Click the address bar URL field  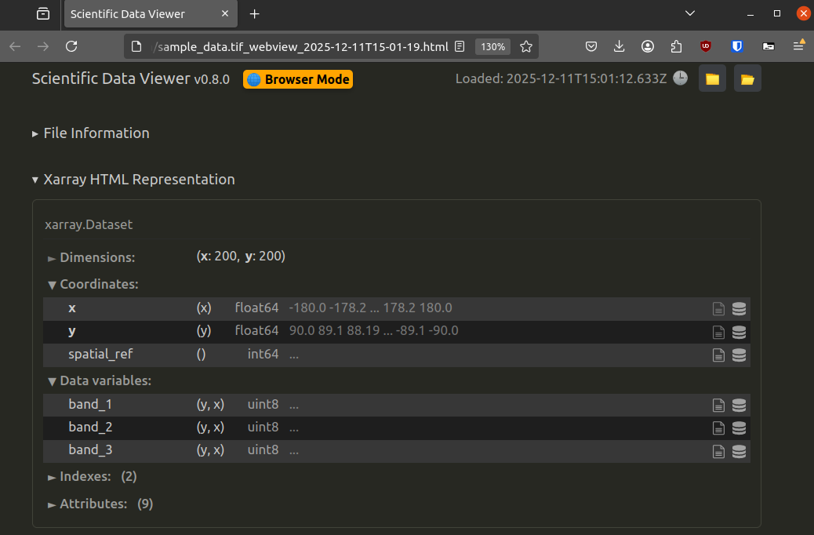click(298, 46)
